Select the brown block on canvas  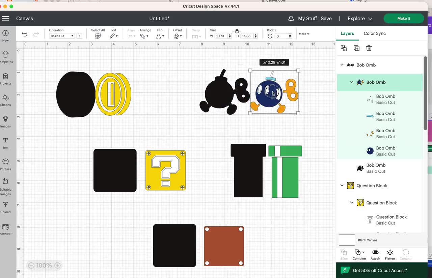[x=224, y=246]
